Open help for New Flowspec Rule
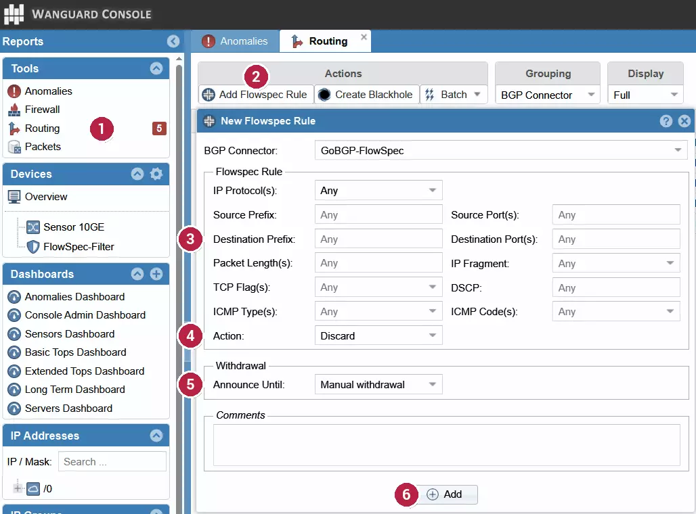Image resolution: width=696 pixels, height=514 pixels. point(666,121)
